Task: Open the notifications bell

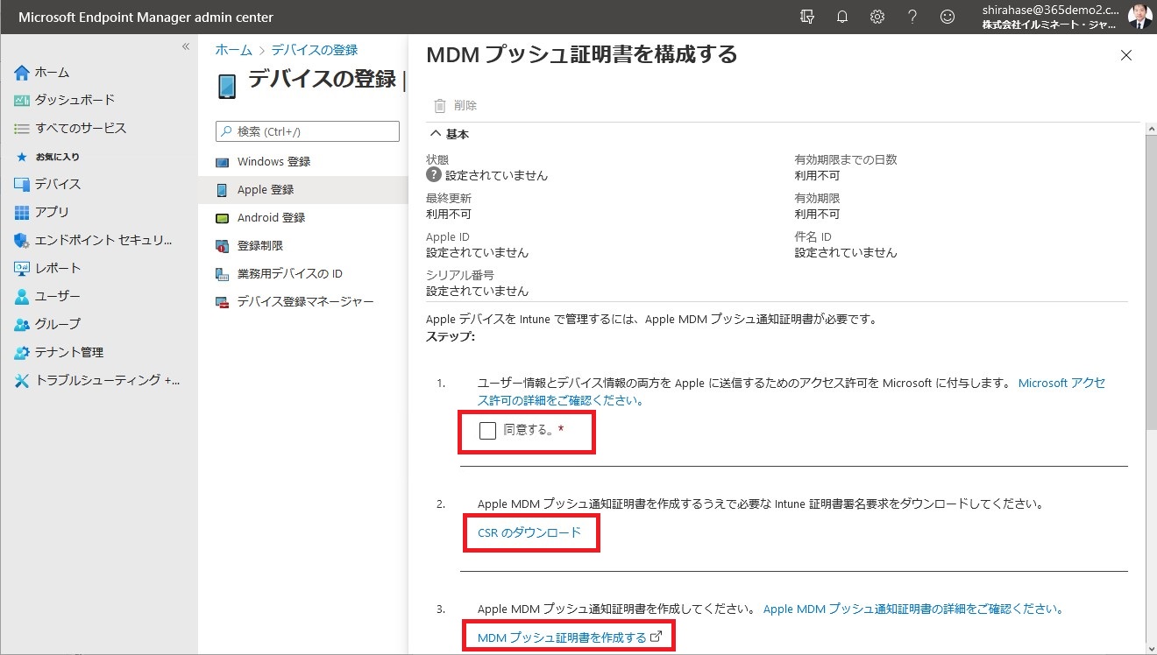Action: pos(842,17)
